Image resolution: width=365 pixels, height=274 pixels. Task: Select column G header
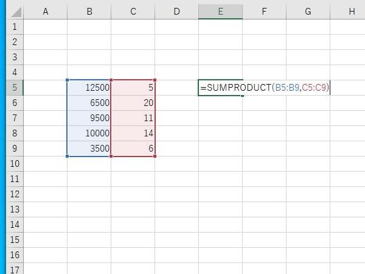pos(308,12)
